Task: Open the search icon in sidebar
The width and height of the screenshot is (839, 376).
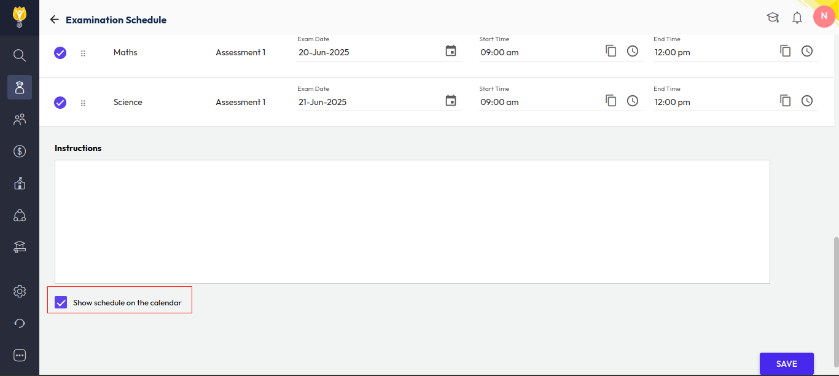Action: coord(20,55)
